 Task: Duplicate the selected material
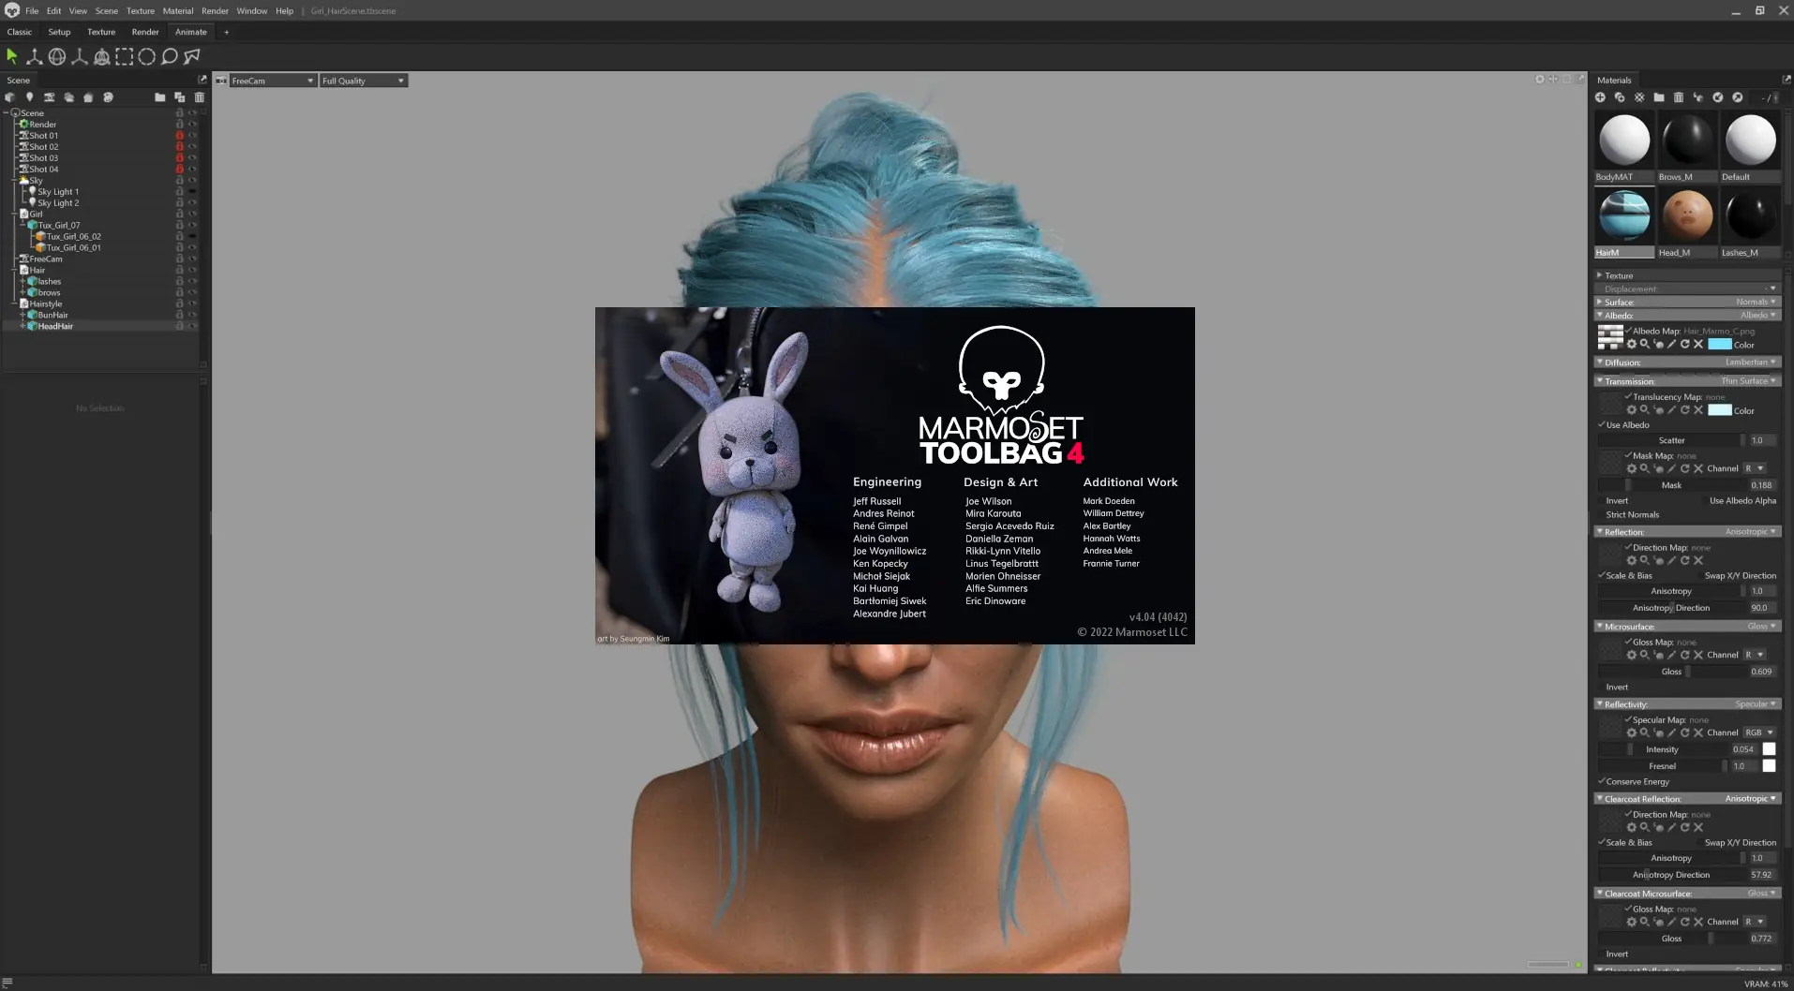click(1621, 96)
